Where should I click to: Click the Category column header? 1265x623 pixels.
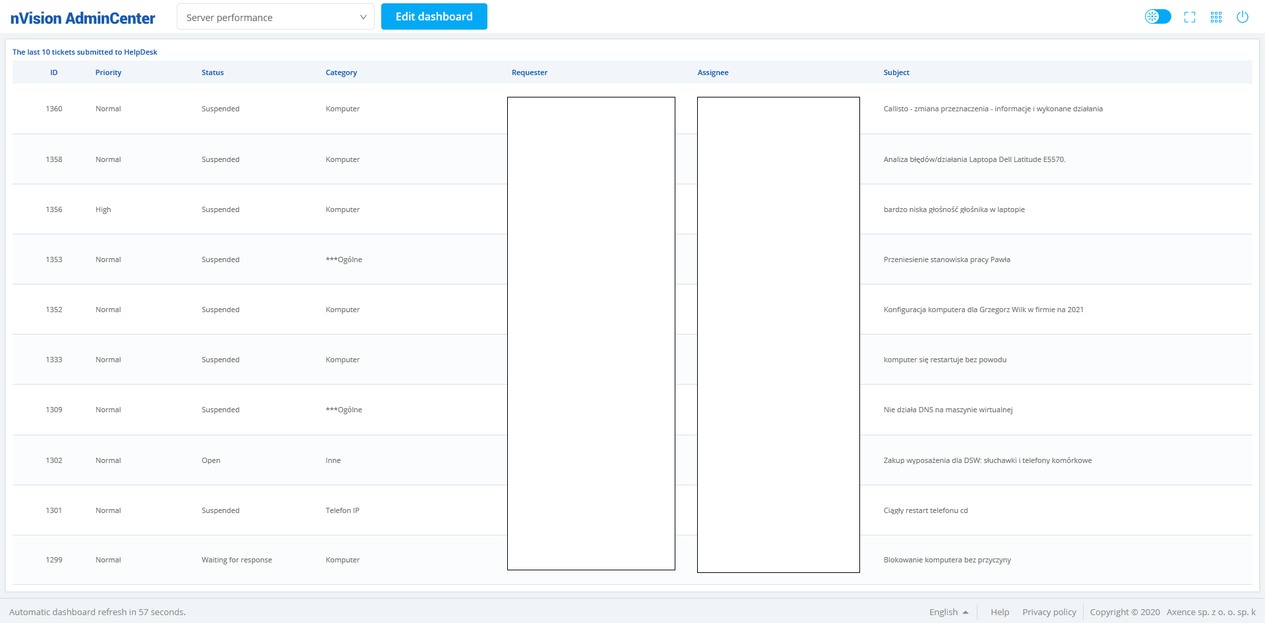click(x=341, y=72)
